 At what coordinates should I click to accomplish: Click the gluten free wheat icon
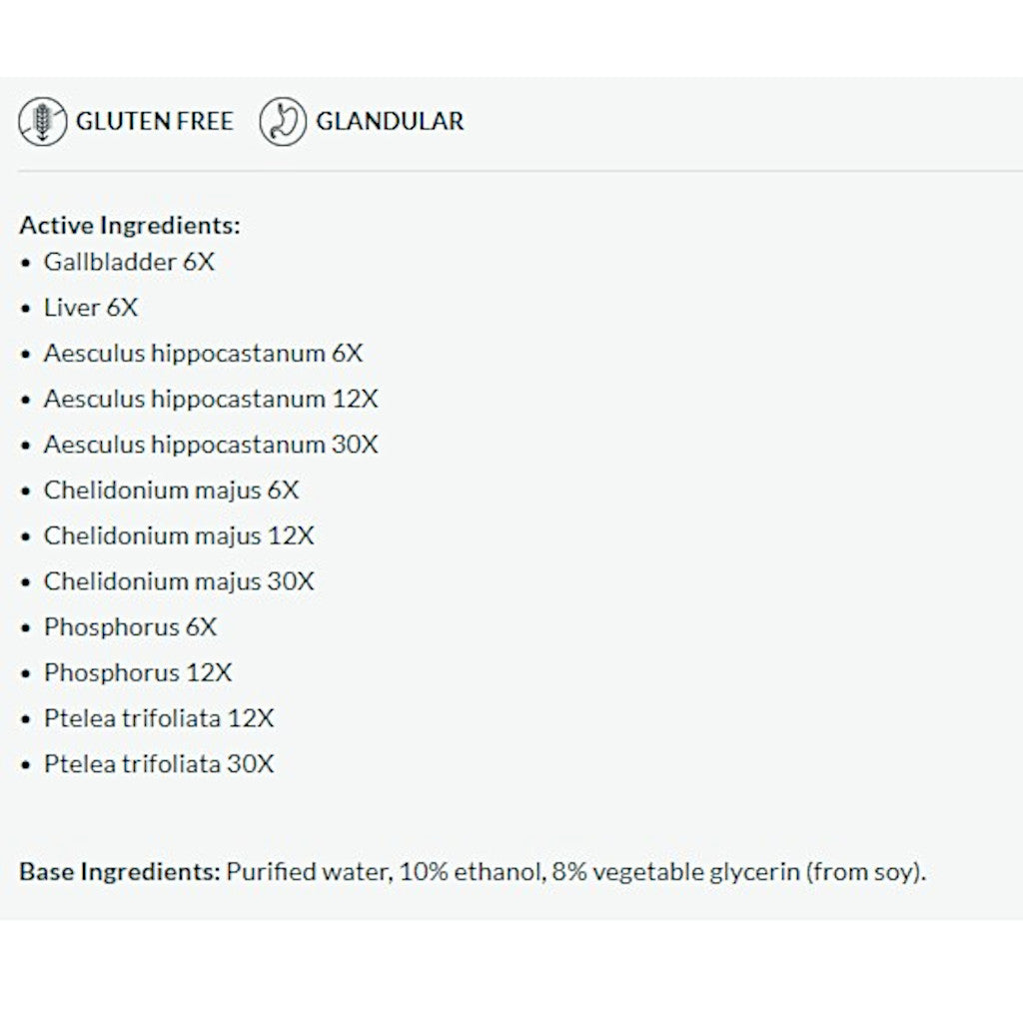[x=43, y=122]
